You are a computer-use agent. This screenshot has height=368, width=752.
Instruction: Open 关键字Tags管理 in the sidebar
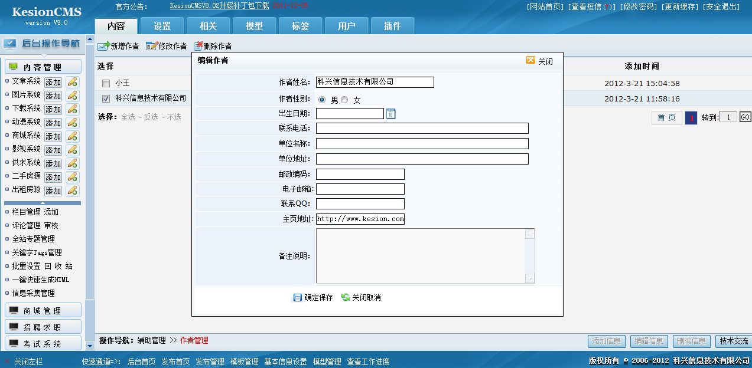pos(37,252)
